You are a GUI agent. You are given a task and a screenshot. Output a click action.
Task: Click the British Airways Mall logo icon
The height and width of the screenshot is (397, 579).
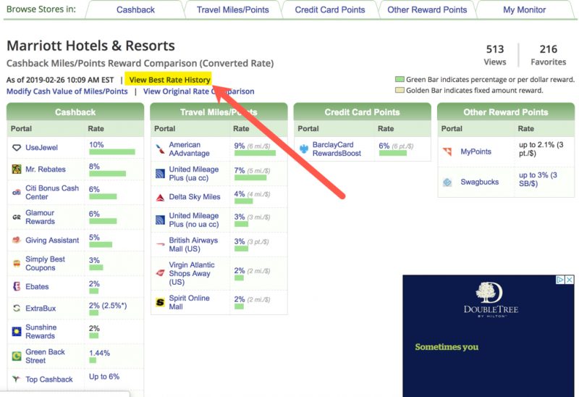click(x=160, y=244)
